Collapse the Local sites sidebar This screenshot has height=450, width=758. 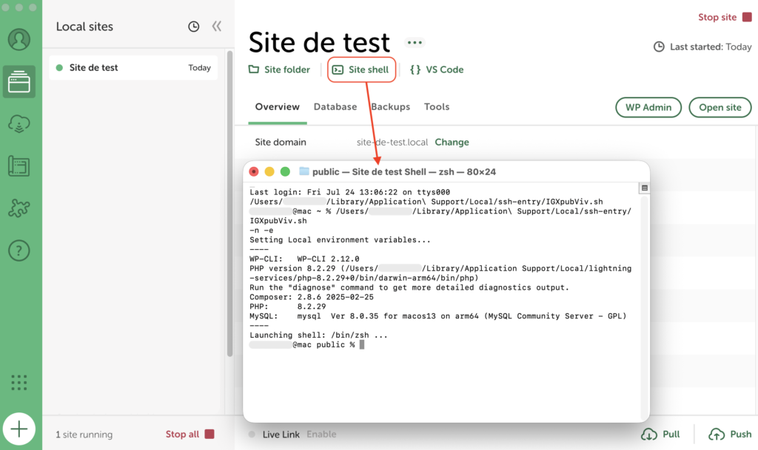(217, 26)
